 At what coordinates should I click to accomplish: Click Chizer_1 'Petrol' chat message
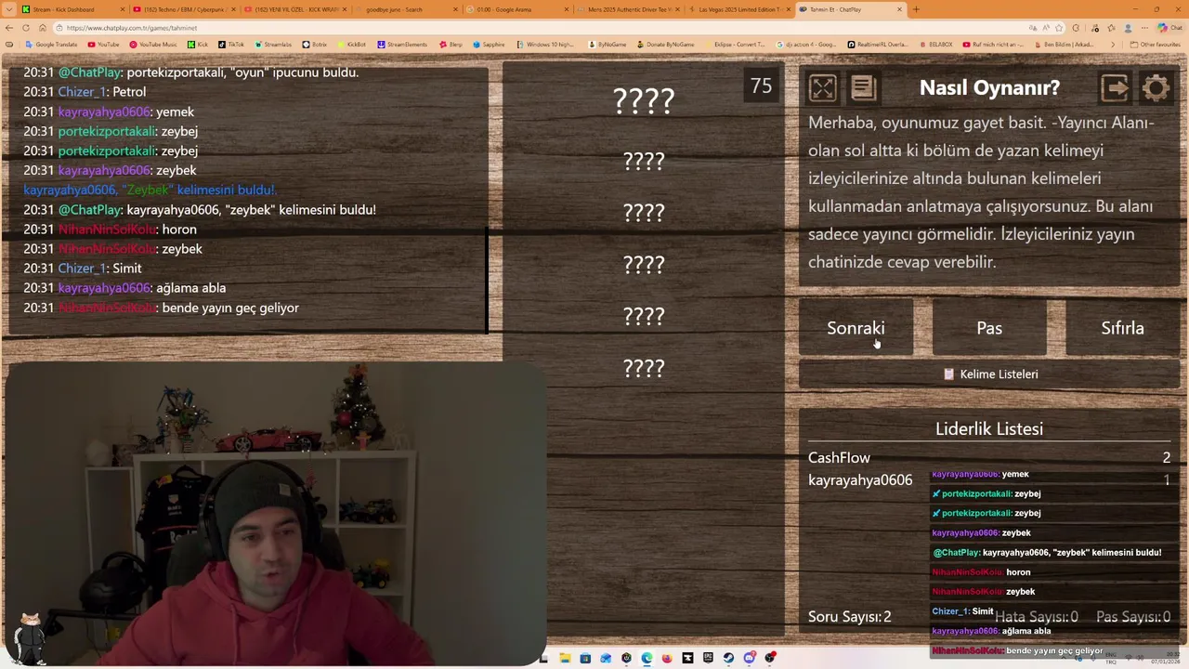pos(85,92)
